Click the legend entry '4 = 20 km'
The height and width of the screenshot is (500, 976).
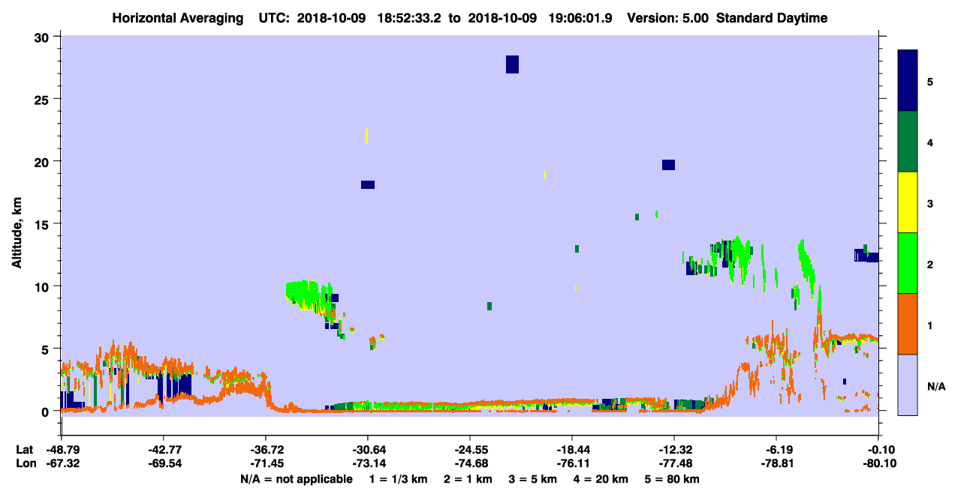click(x=601, y=479)
